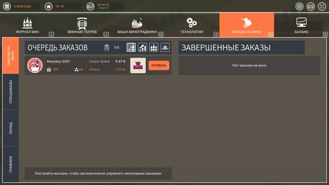Click the order clipboard icon
The height and width of the screenshot is (185, 329).
click(107, 47)
